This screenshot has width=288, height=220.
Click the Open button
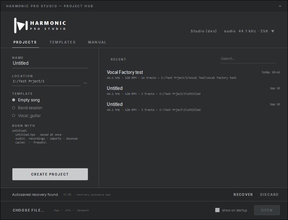(267, 210)
